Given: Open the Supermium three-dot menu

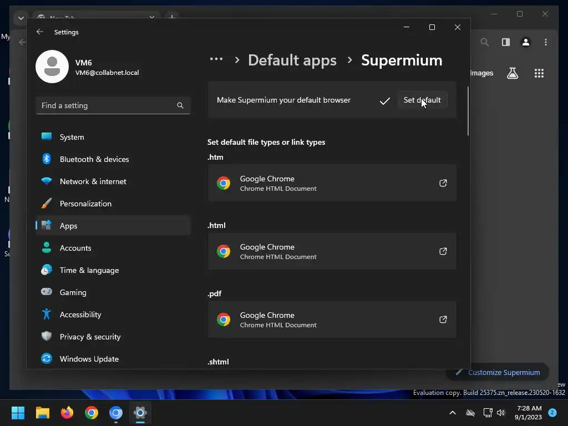Looking at the screenshot, I should 546,42.
